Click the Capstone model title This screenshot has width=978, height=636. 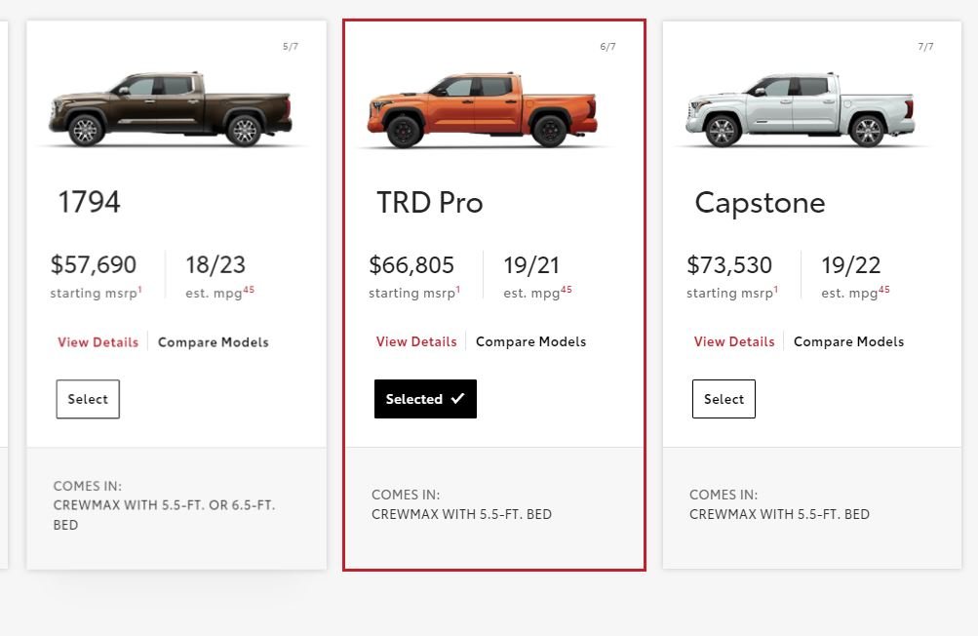[760, 202]
